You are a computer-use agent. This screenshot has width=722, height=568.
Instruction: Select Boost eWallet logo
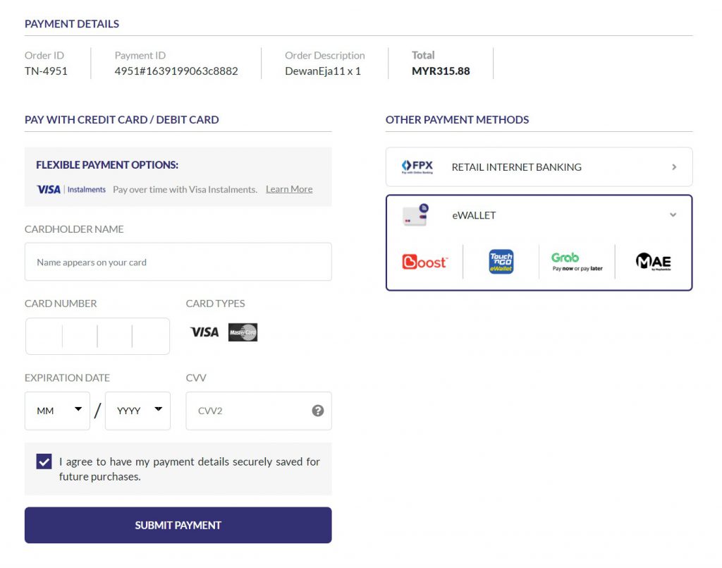point(424,262)
